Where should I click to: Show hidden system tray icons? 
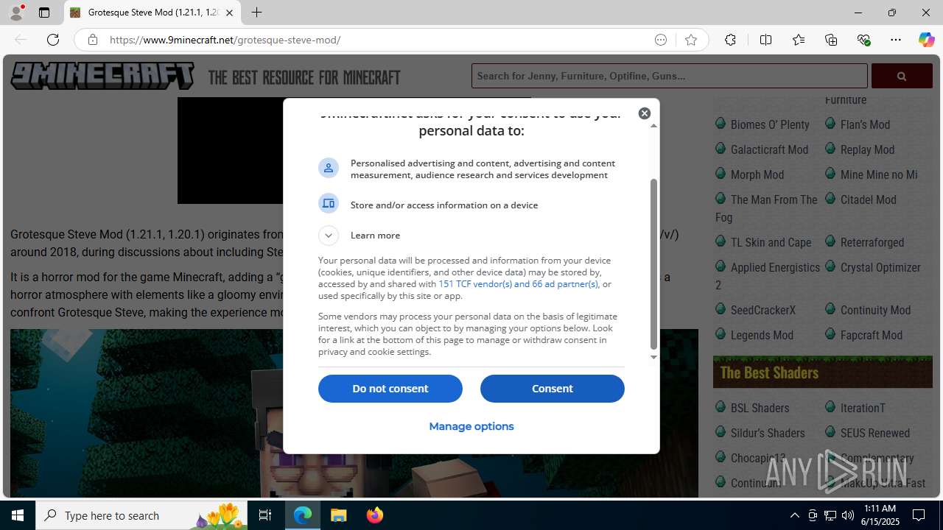pos(795,515)
